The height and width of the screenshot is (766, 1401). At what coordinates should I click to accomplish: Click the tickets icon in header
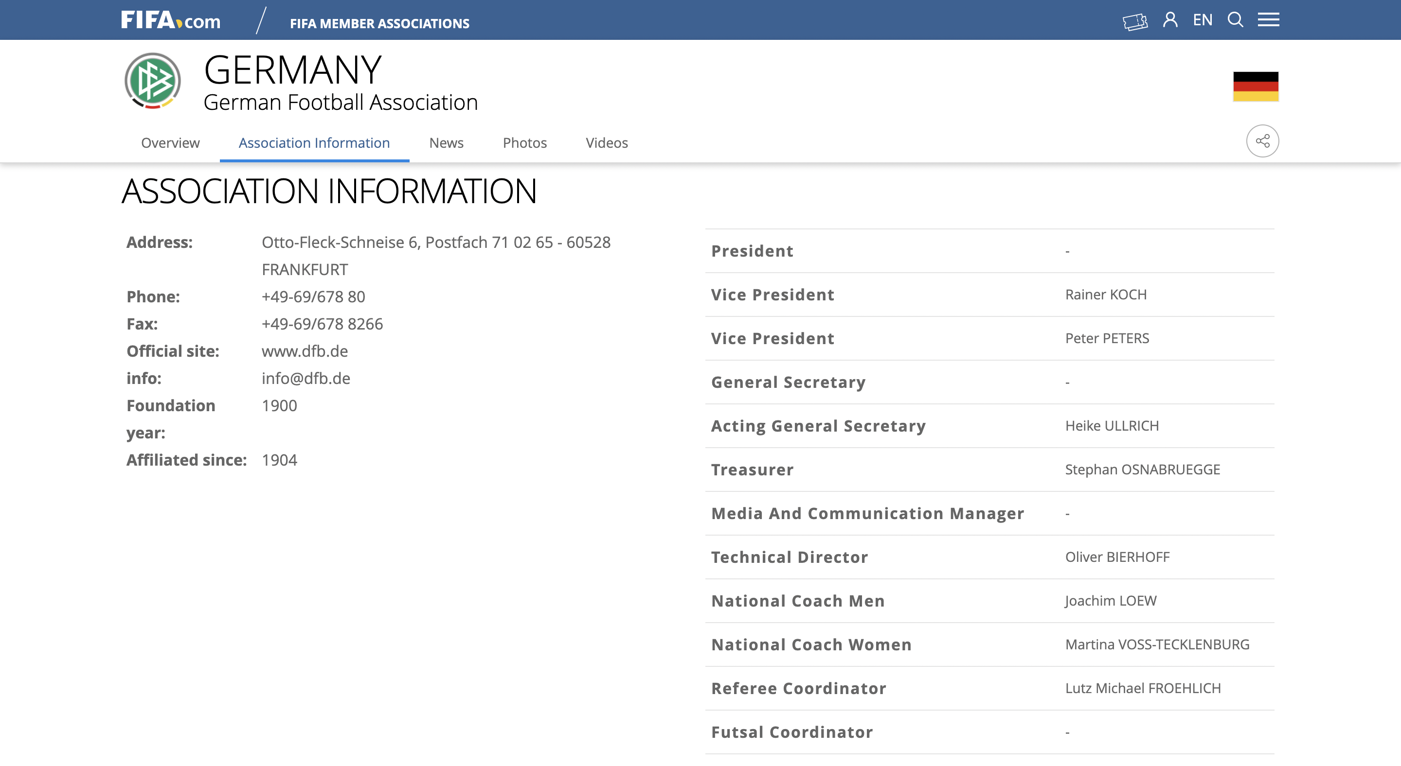1135,21
